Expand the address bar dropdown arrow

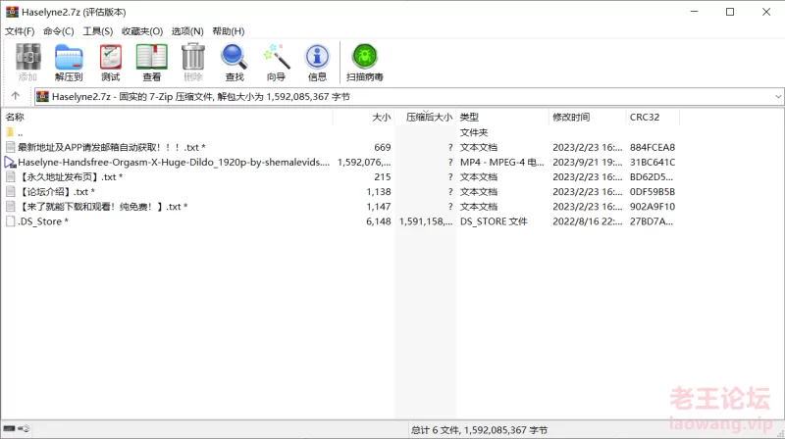[x=778, y=96]
